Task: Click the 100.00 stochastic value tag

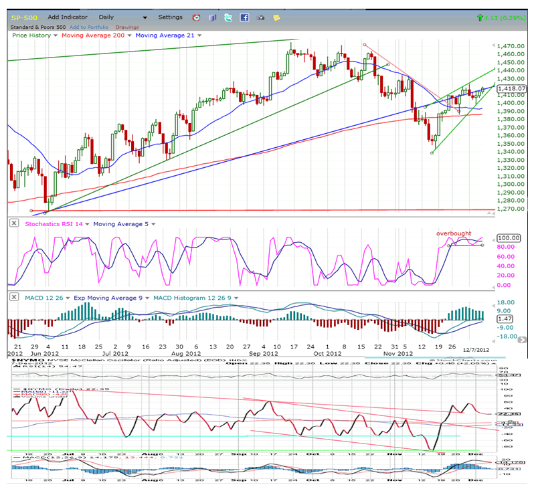Action: [509, 238]
